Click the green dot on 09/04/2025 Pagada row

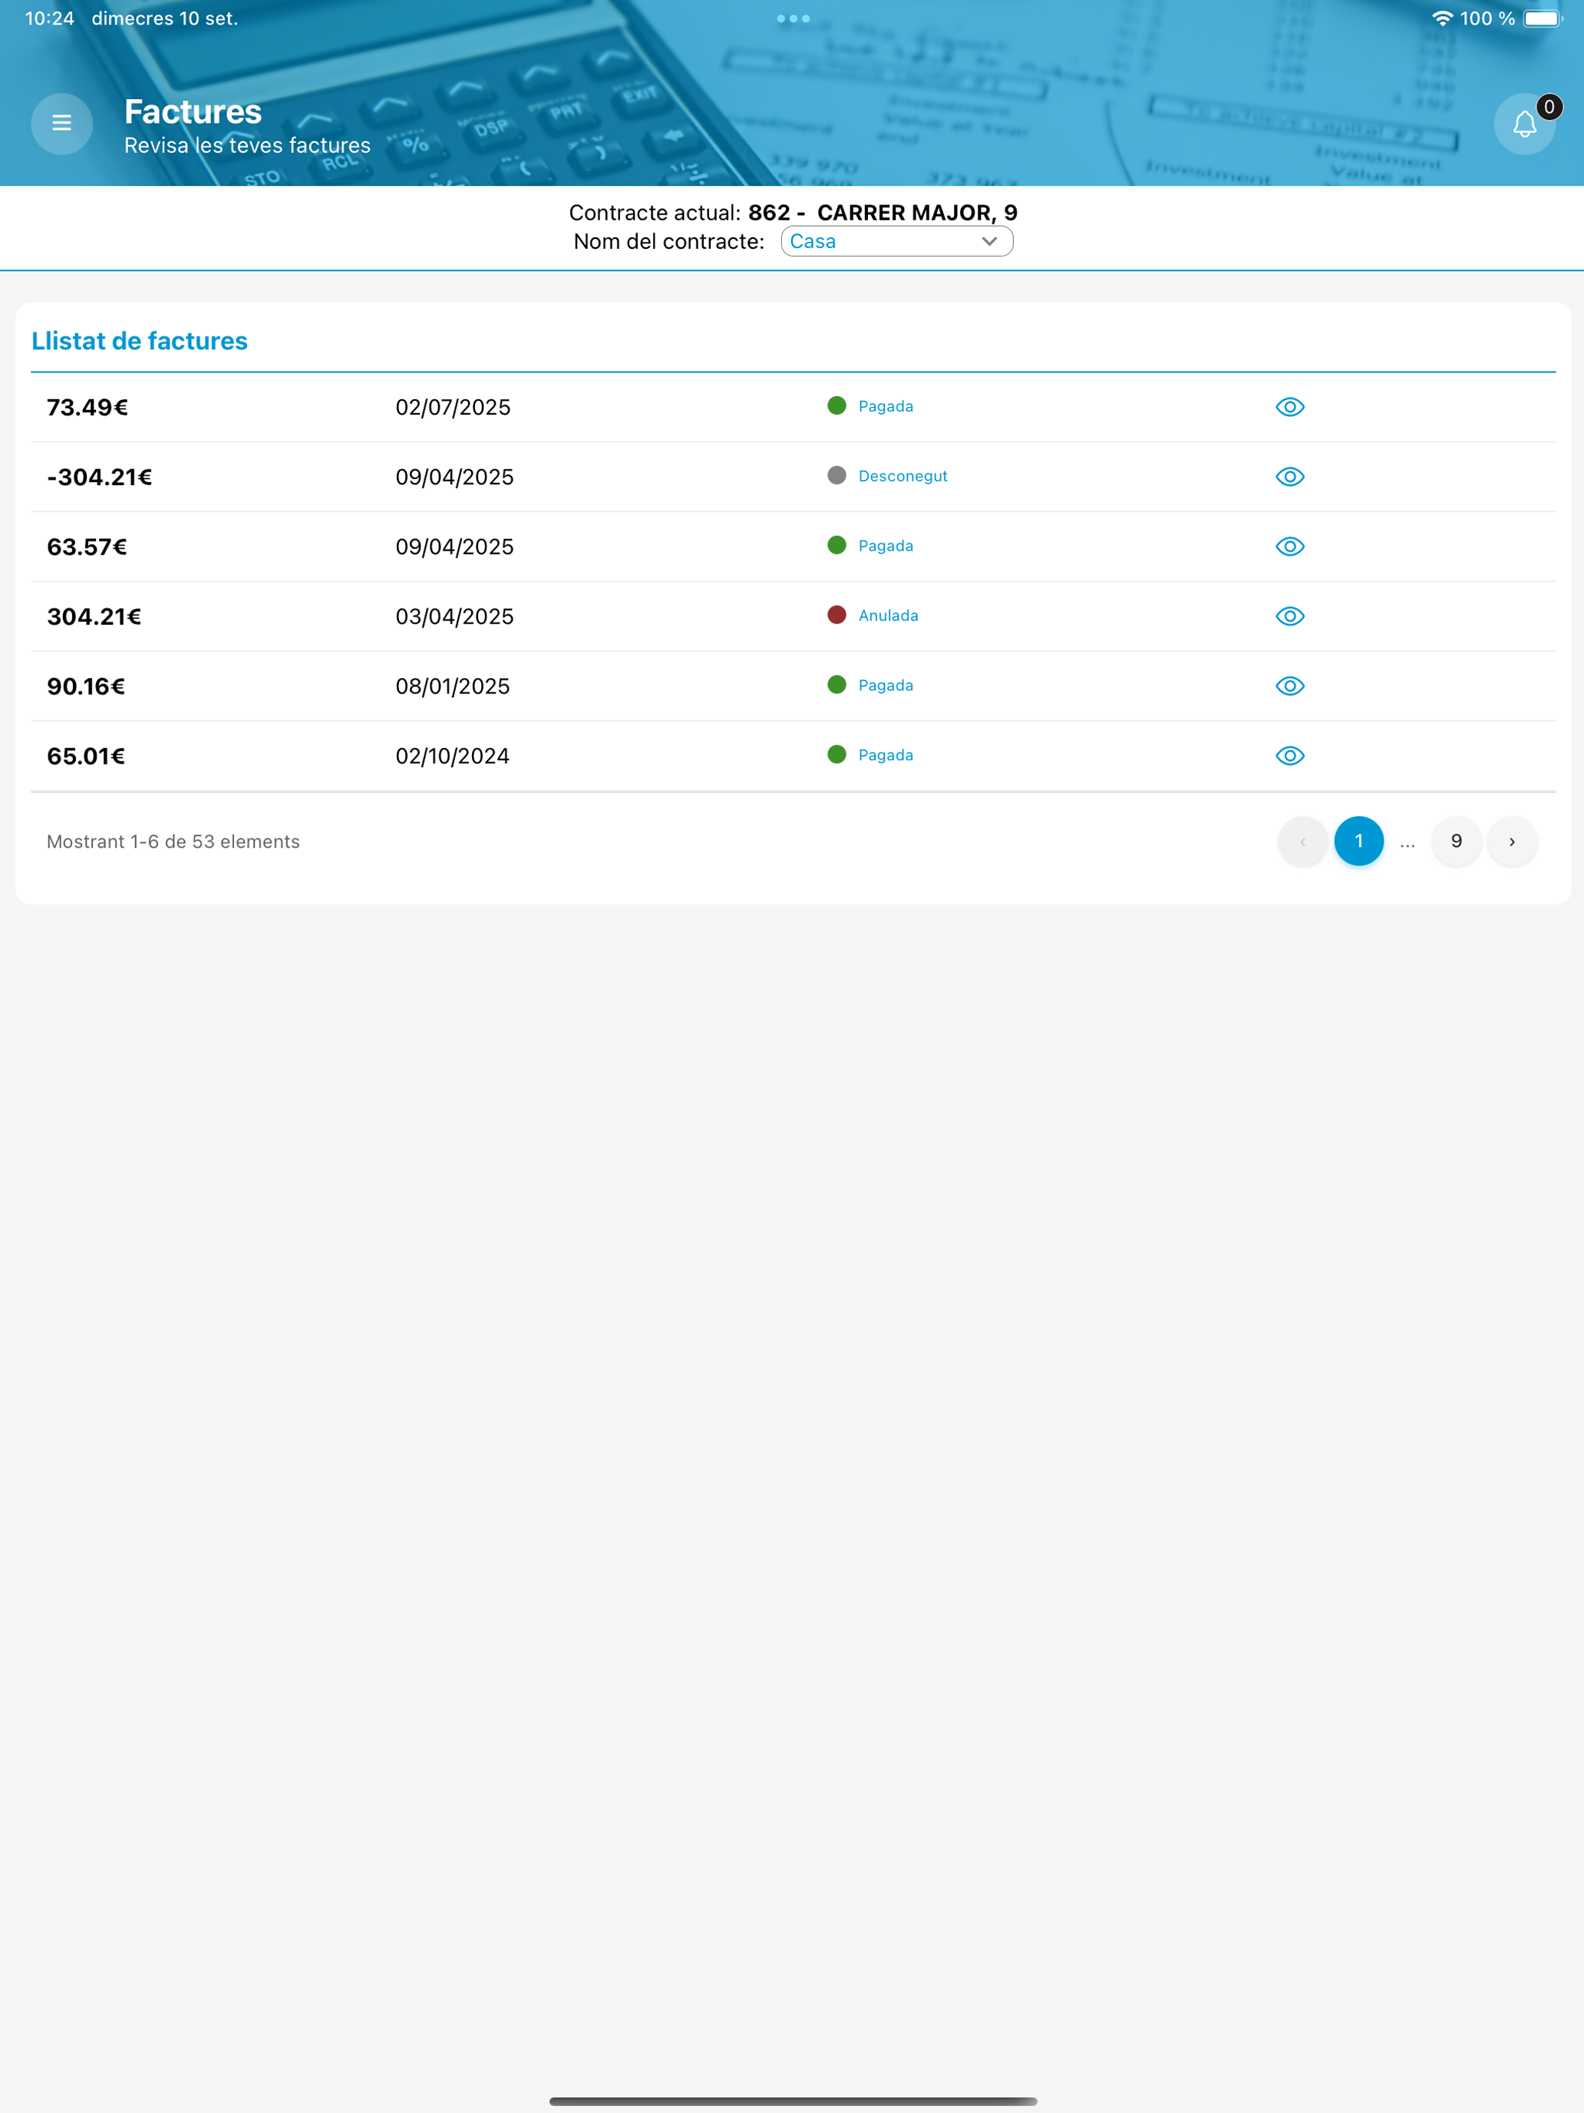[x=837, y=545]
